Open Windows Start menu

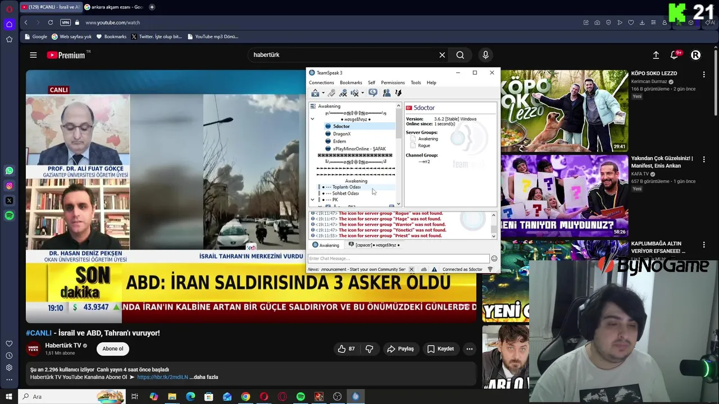[9, 397]
